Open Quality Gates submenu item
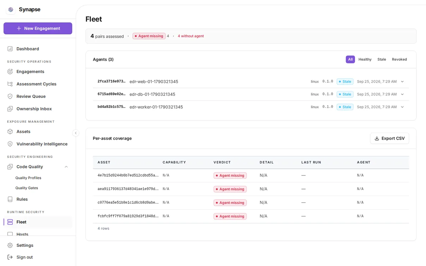Image resolution: width=426 pixels, height=266 pixels. [27, 188]
